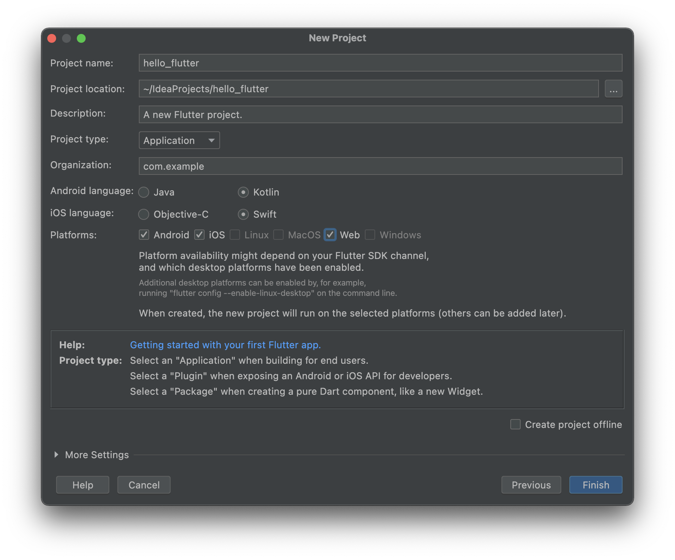Open the browse location ellipsis button

click(613, 89)
